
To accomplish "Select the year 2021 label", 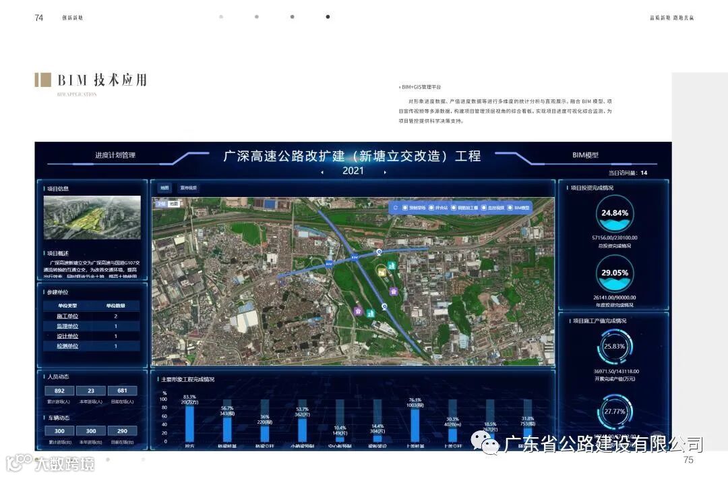I will click(x=353, y=171).
